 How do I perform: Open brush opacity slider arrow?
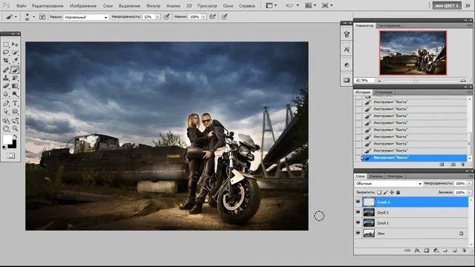(x=157, y=17)
